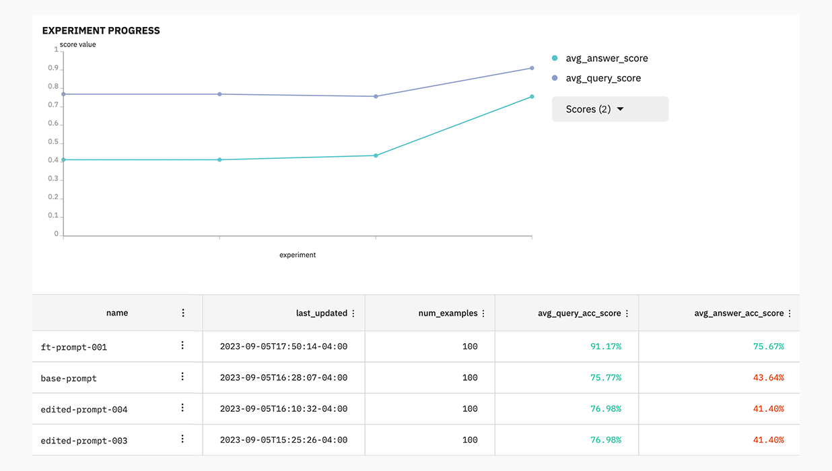Open the base-prompt experiment

[69, 378]
